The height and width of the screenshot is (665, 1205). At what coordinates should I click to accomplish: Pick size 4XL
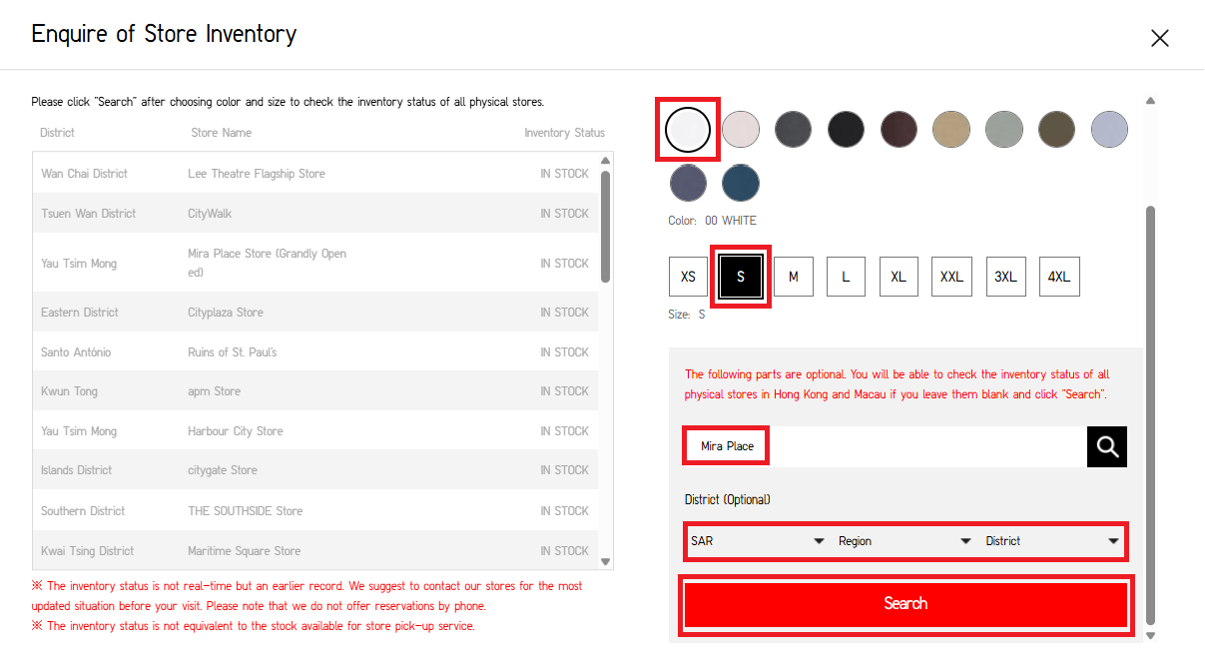(1058, 277)
